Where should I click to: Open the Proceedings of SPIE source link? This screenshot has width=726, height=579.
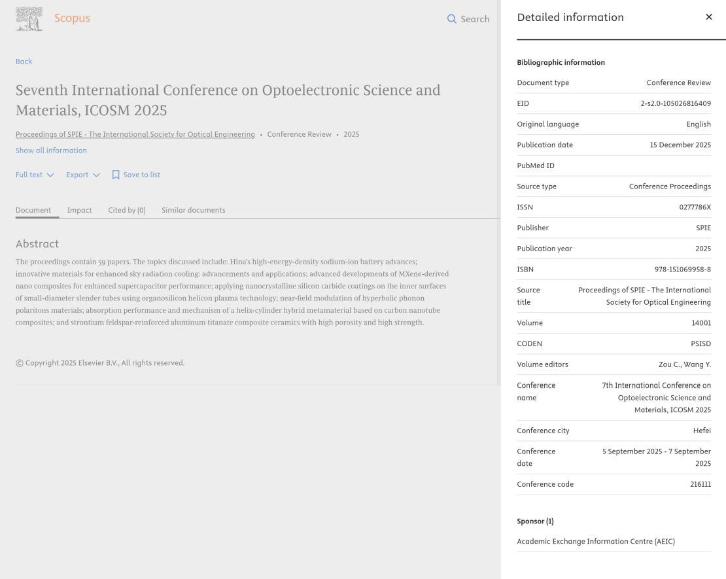135,134
